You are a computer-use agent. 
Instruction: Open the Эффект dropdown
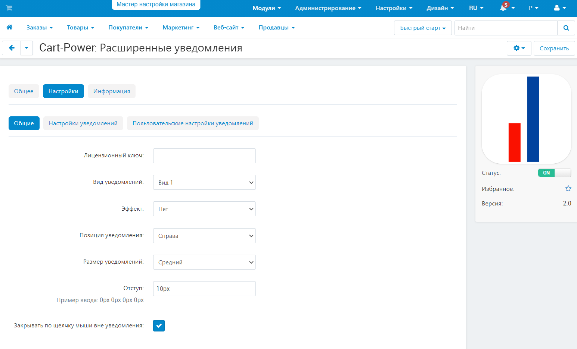[x=204, y=209]
